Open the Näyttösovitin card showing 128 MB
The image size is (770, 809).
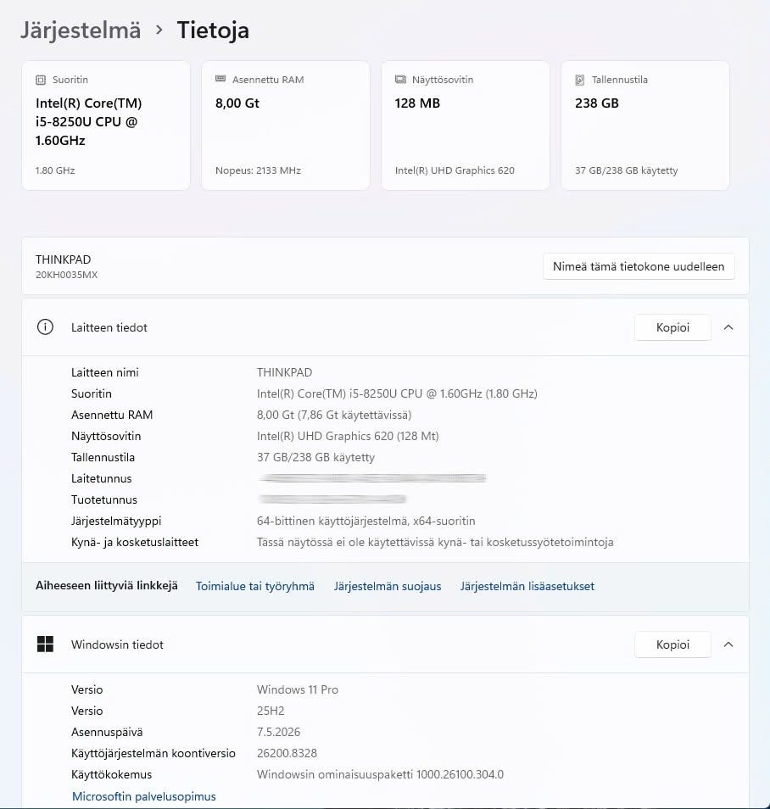465,126
